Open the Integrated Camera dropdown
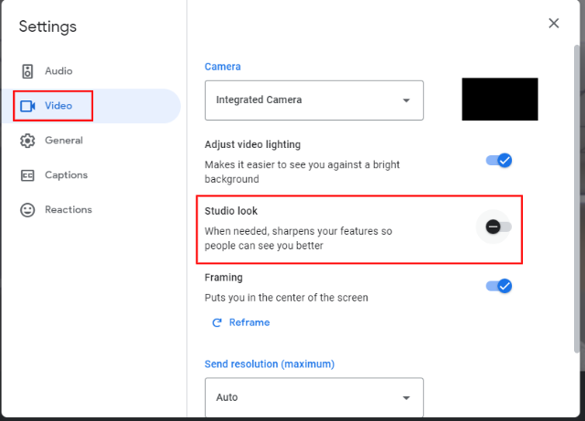Viewport: 585px width, 421px height. 314,100
